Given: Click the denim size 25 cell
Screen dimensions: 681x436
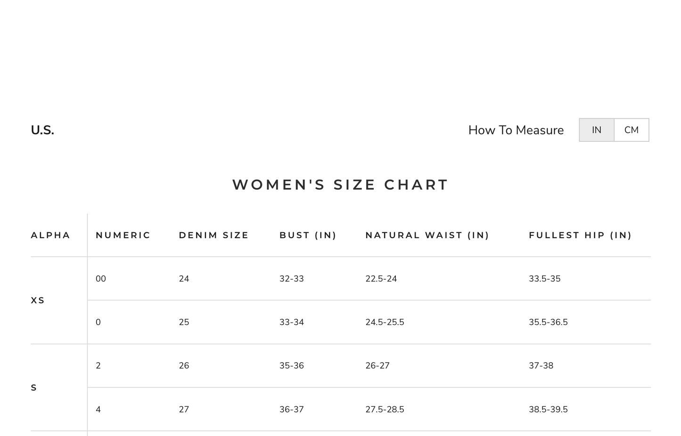Looking at the screenshot, I should 184,322.
